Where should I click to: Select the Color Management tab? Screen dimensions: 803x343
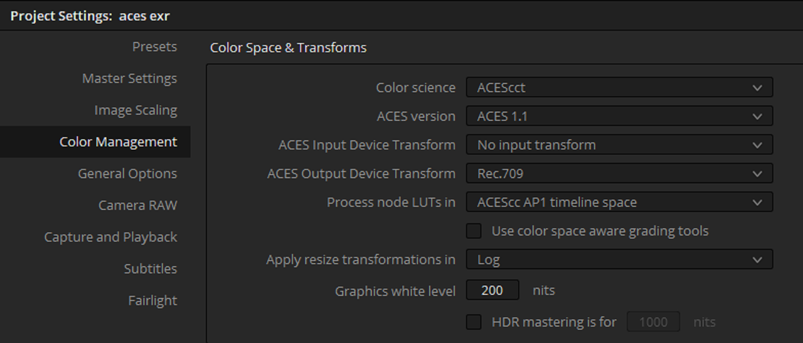[x=118, y=142]
